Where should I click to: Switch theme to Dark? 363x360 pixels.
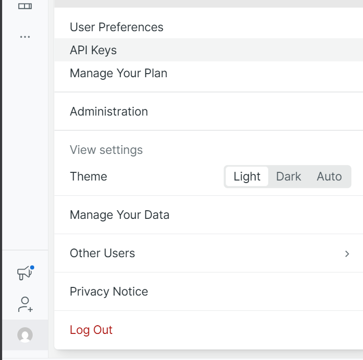(288, 176)
